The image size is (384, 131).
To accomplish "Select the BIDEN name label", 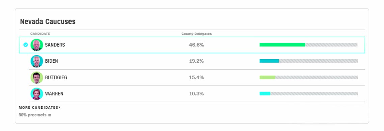I will (51, 61).
